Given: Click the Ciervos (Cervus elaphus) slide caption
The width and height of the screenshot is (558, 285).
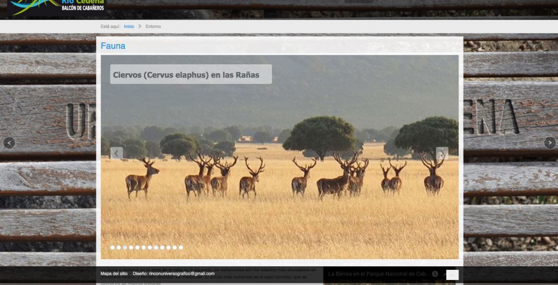Looking at the screenshot, I should (x=191, y=74).
